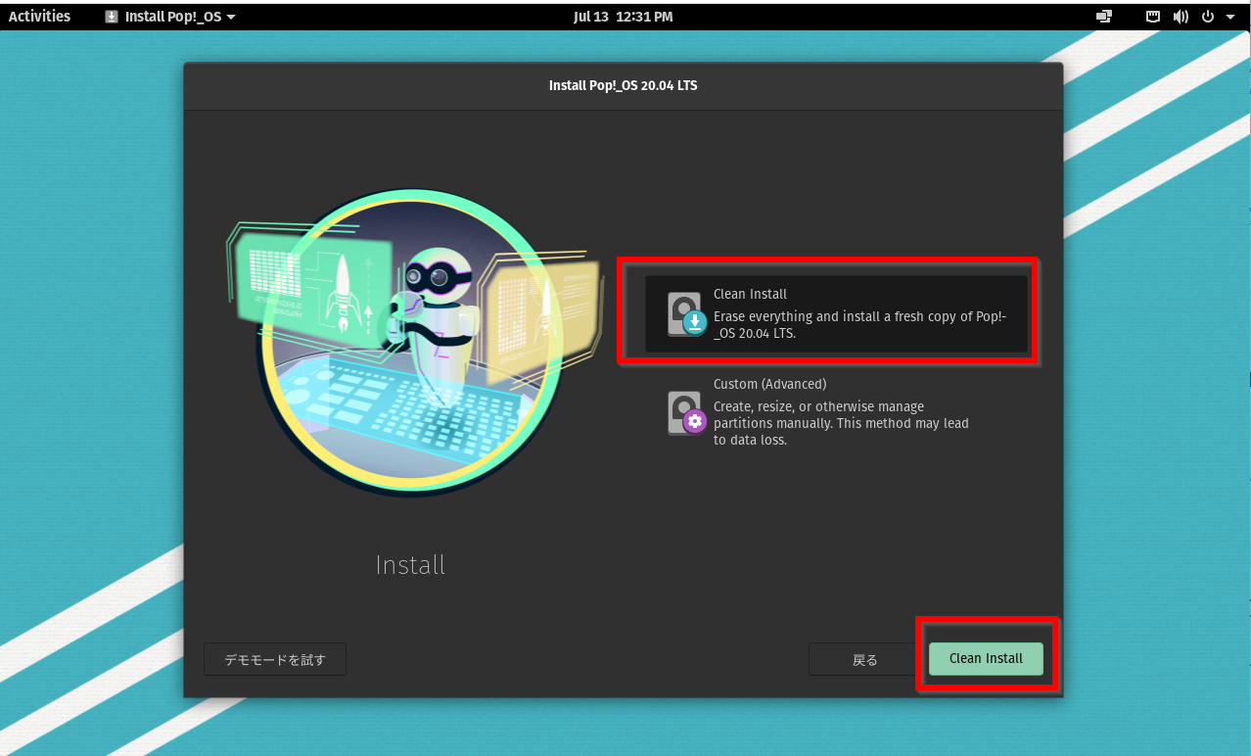Click the network displays tray icon
This screenshot has width=1251, height=756.
[x=1105, y=17]
